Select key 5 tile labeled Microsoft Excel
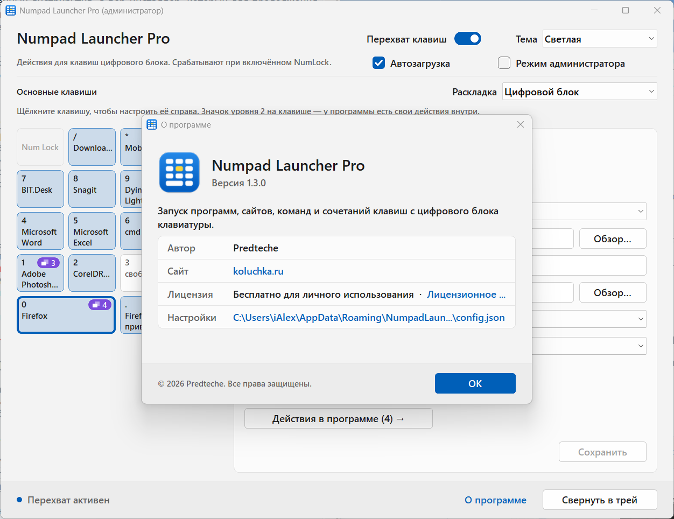674x519 pixels. tap(92, 231)
